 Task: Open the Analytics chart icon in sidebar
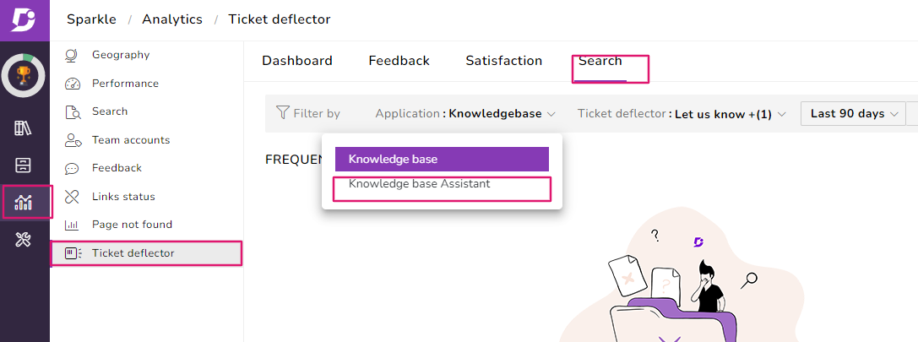pos(24,202)
